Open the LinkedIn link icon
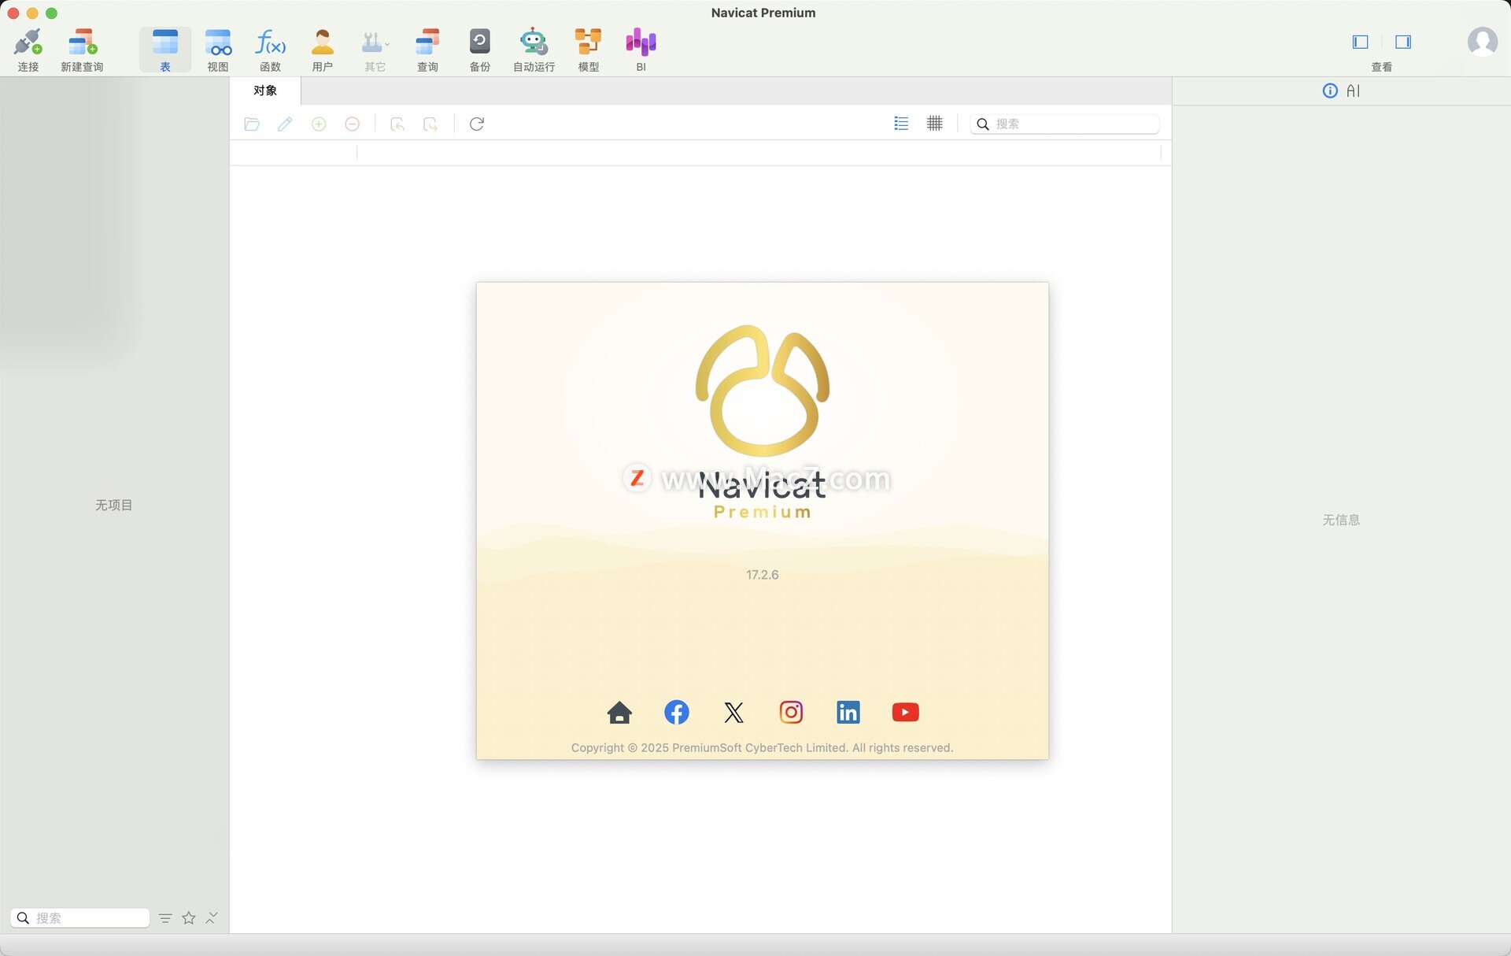The image size is (1511, 956). 848,713
